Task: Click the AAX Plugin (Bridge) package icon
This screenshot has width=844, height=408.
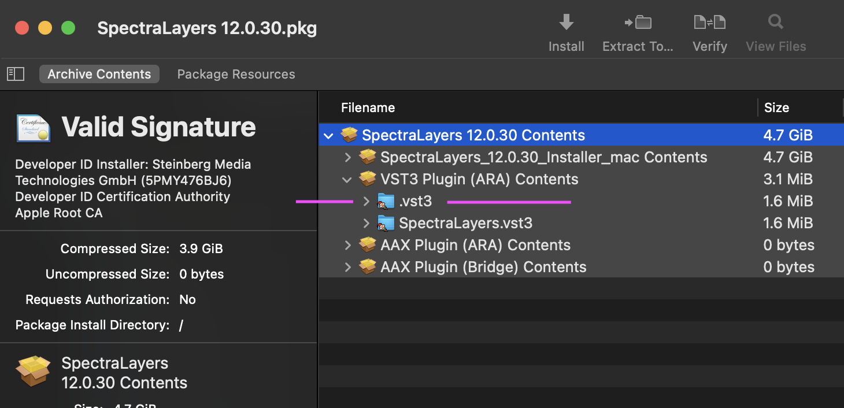Action: pos(367,267)
